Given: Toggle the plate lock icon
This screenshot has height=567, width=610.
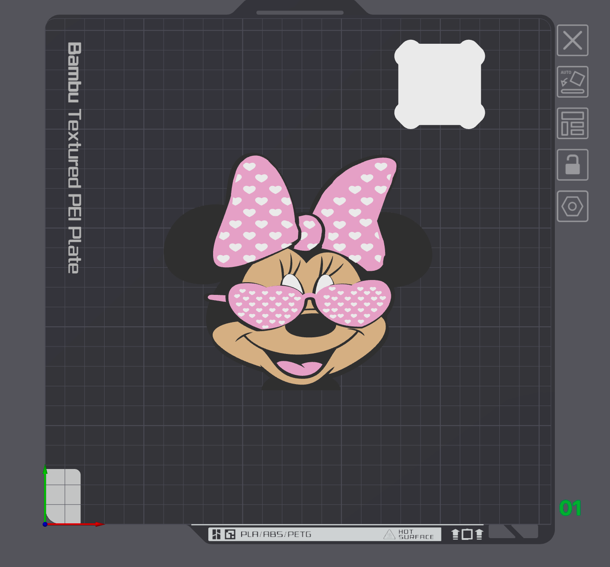Looking at the screenshot, I should click(x=573, y=165).
